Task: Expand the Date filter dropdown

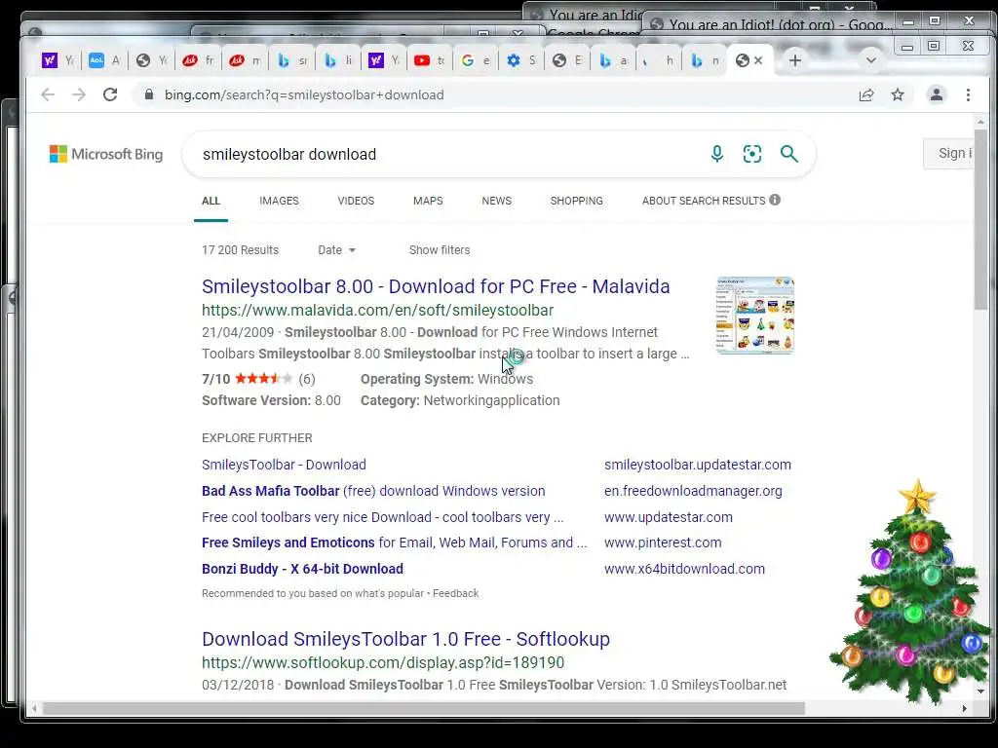Action: (x=336, y=250)
